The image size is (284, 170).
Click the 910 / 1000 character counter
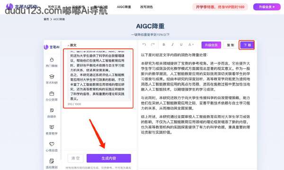click(74, 104)
